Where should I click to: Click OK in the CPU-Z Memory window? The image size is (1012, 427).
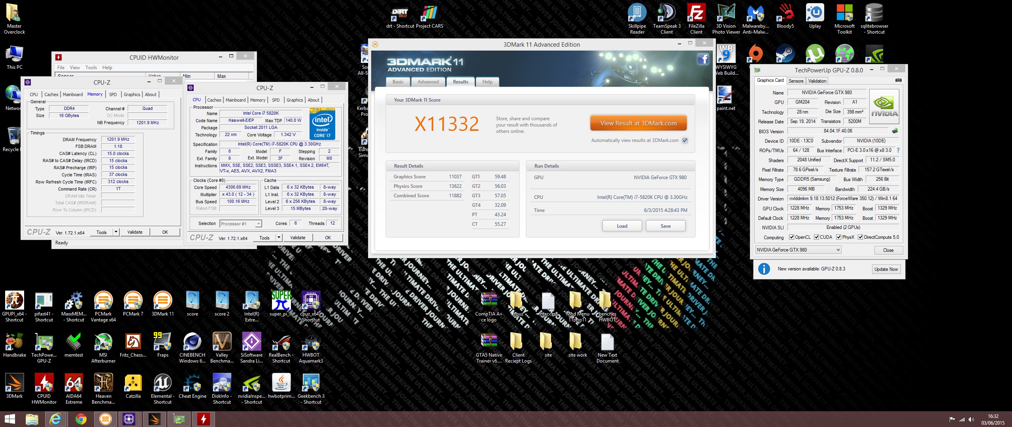pos(165,232)
